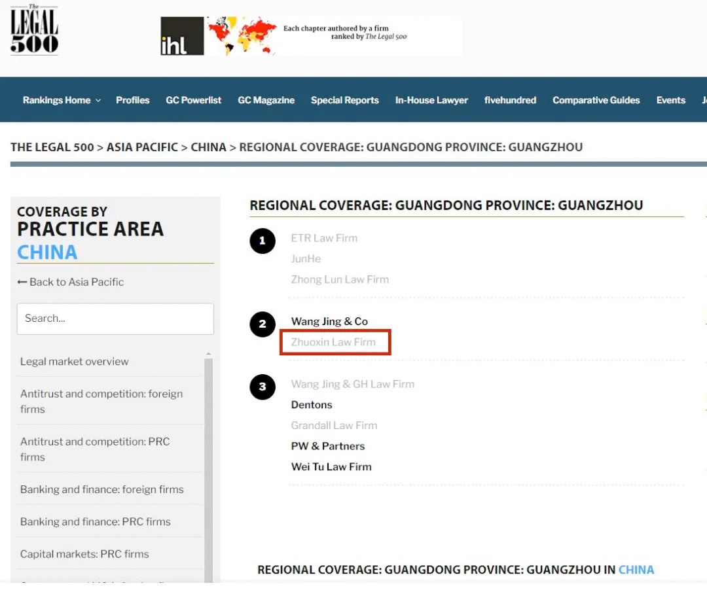Navigate to Comparative Guides

pyautogui.click(x=596, y=100)
